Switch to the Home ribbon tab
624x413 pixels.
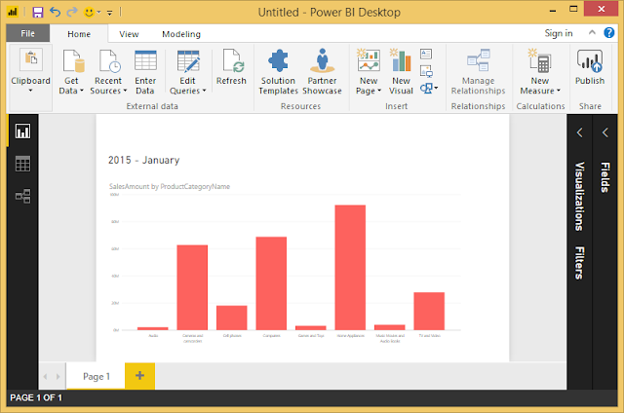pyautogui.click(x=79, y=34)
